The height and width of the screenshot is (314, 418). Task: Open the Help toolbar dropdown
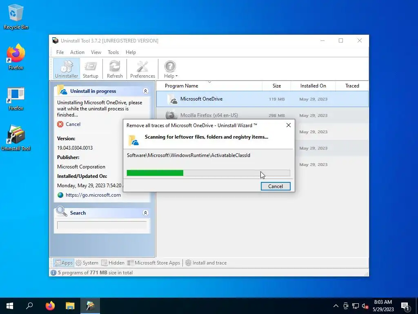pos(170,69)
